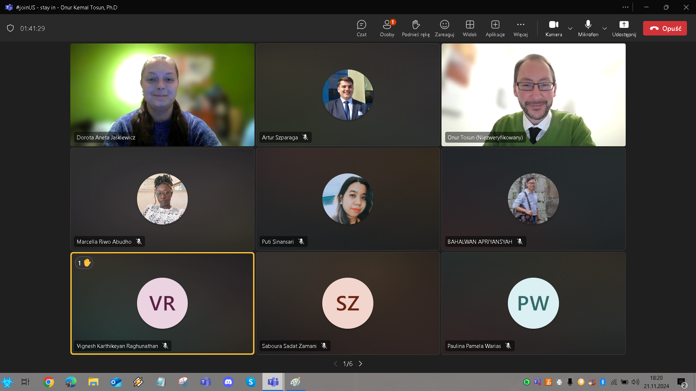
Task: Open the Czat chat panel
Action: coord(361,28)
